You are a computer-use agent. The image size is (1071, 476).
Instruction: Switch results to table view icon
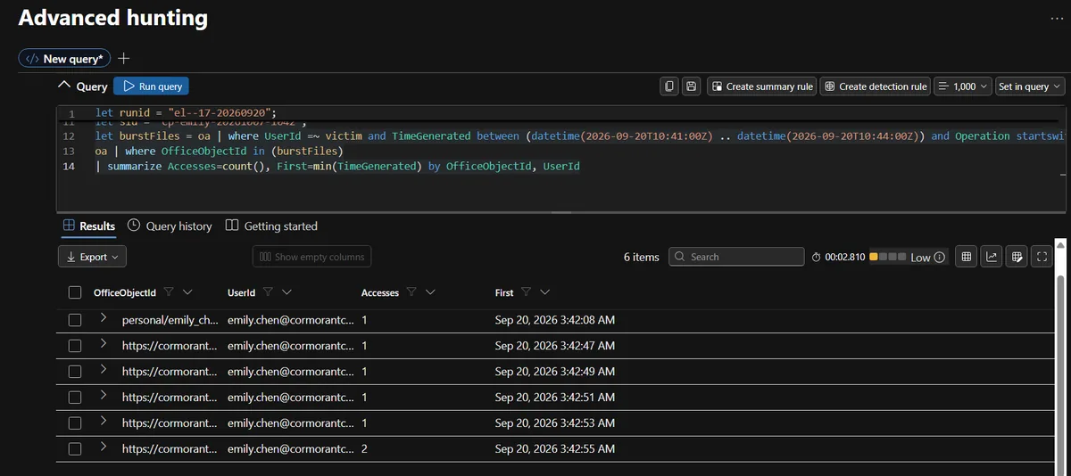click(965, 257)
